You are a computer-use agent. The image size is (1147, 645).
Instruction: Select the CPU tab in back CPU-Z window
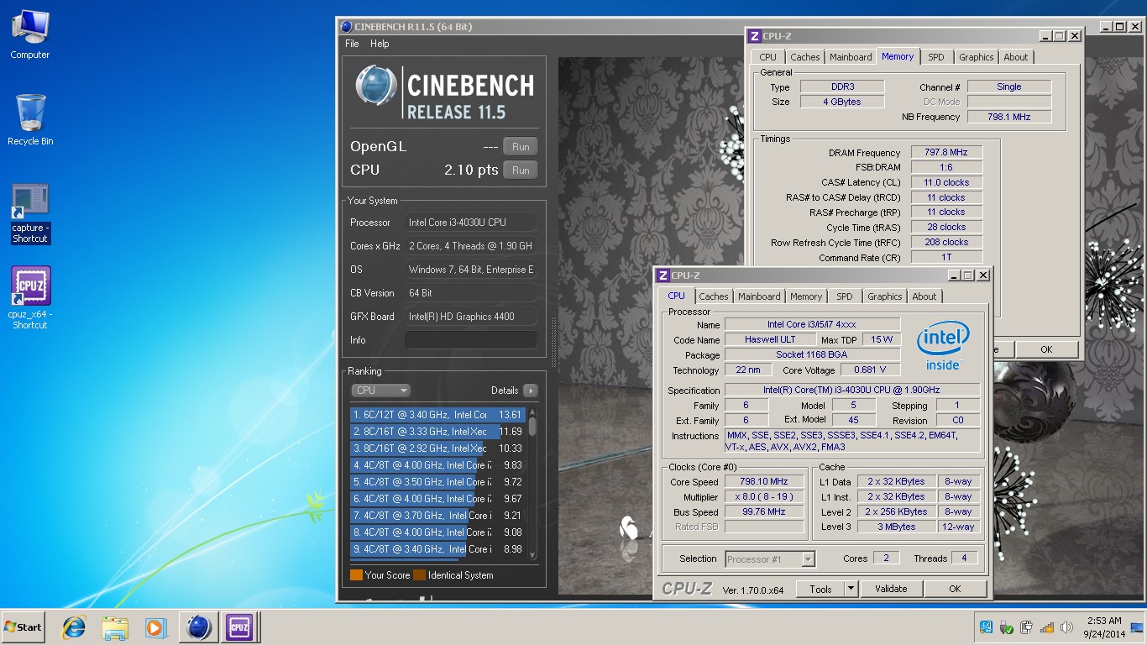coord(768,57)
